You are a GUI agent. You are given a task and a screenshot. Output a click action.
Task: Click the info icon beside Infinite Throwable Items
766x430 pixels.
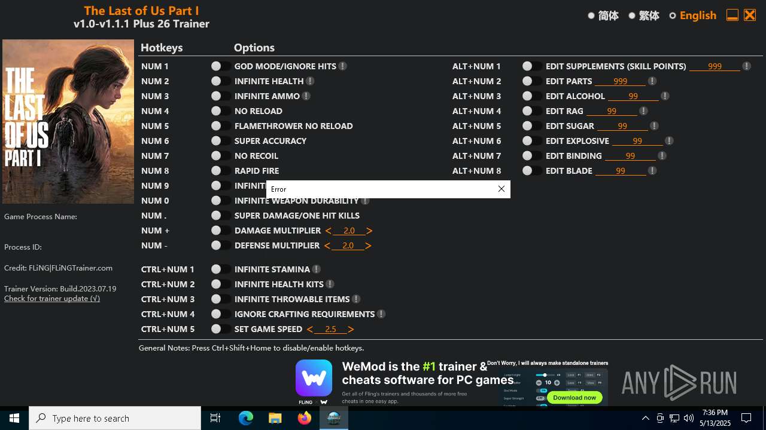[356, 299]
